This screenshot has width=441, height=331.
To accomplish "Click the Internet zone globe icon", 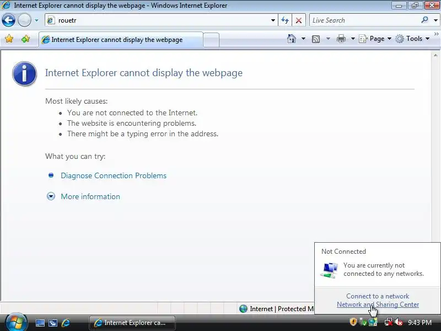I will [243, 309].
